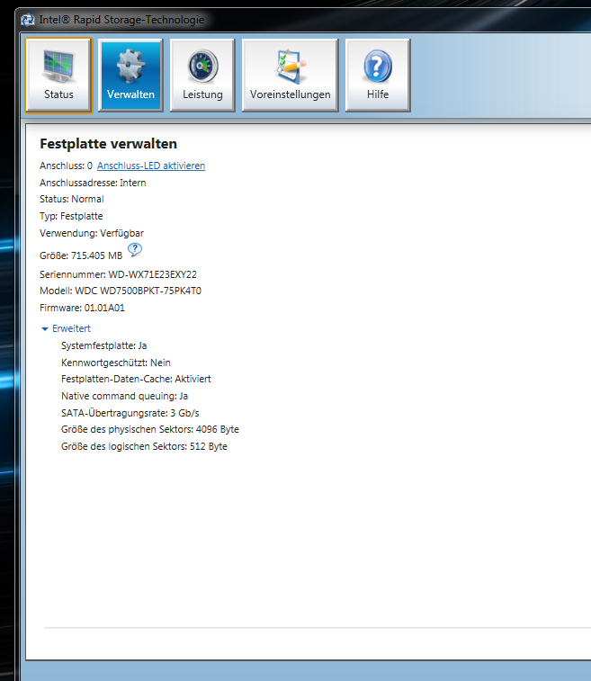Click the Intel Rapid Storage title bar icon
The height and width of the screenshot is (681, 591).
(x=28, y=19)
